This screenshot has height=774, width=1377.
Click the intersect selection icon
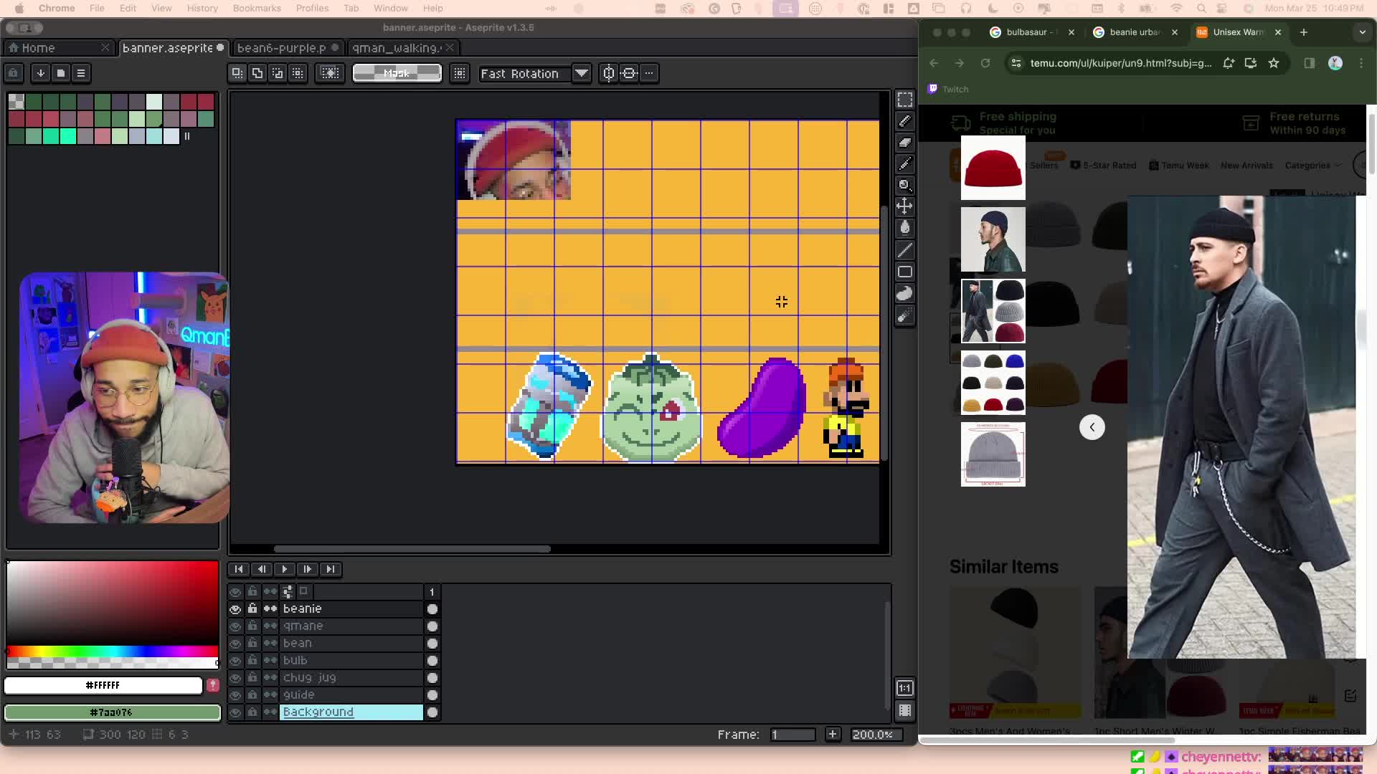(298, 73)
